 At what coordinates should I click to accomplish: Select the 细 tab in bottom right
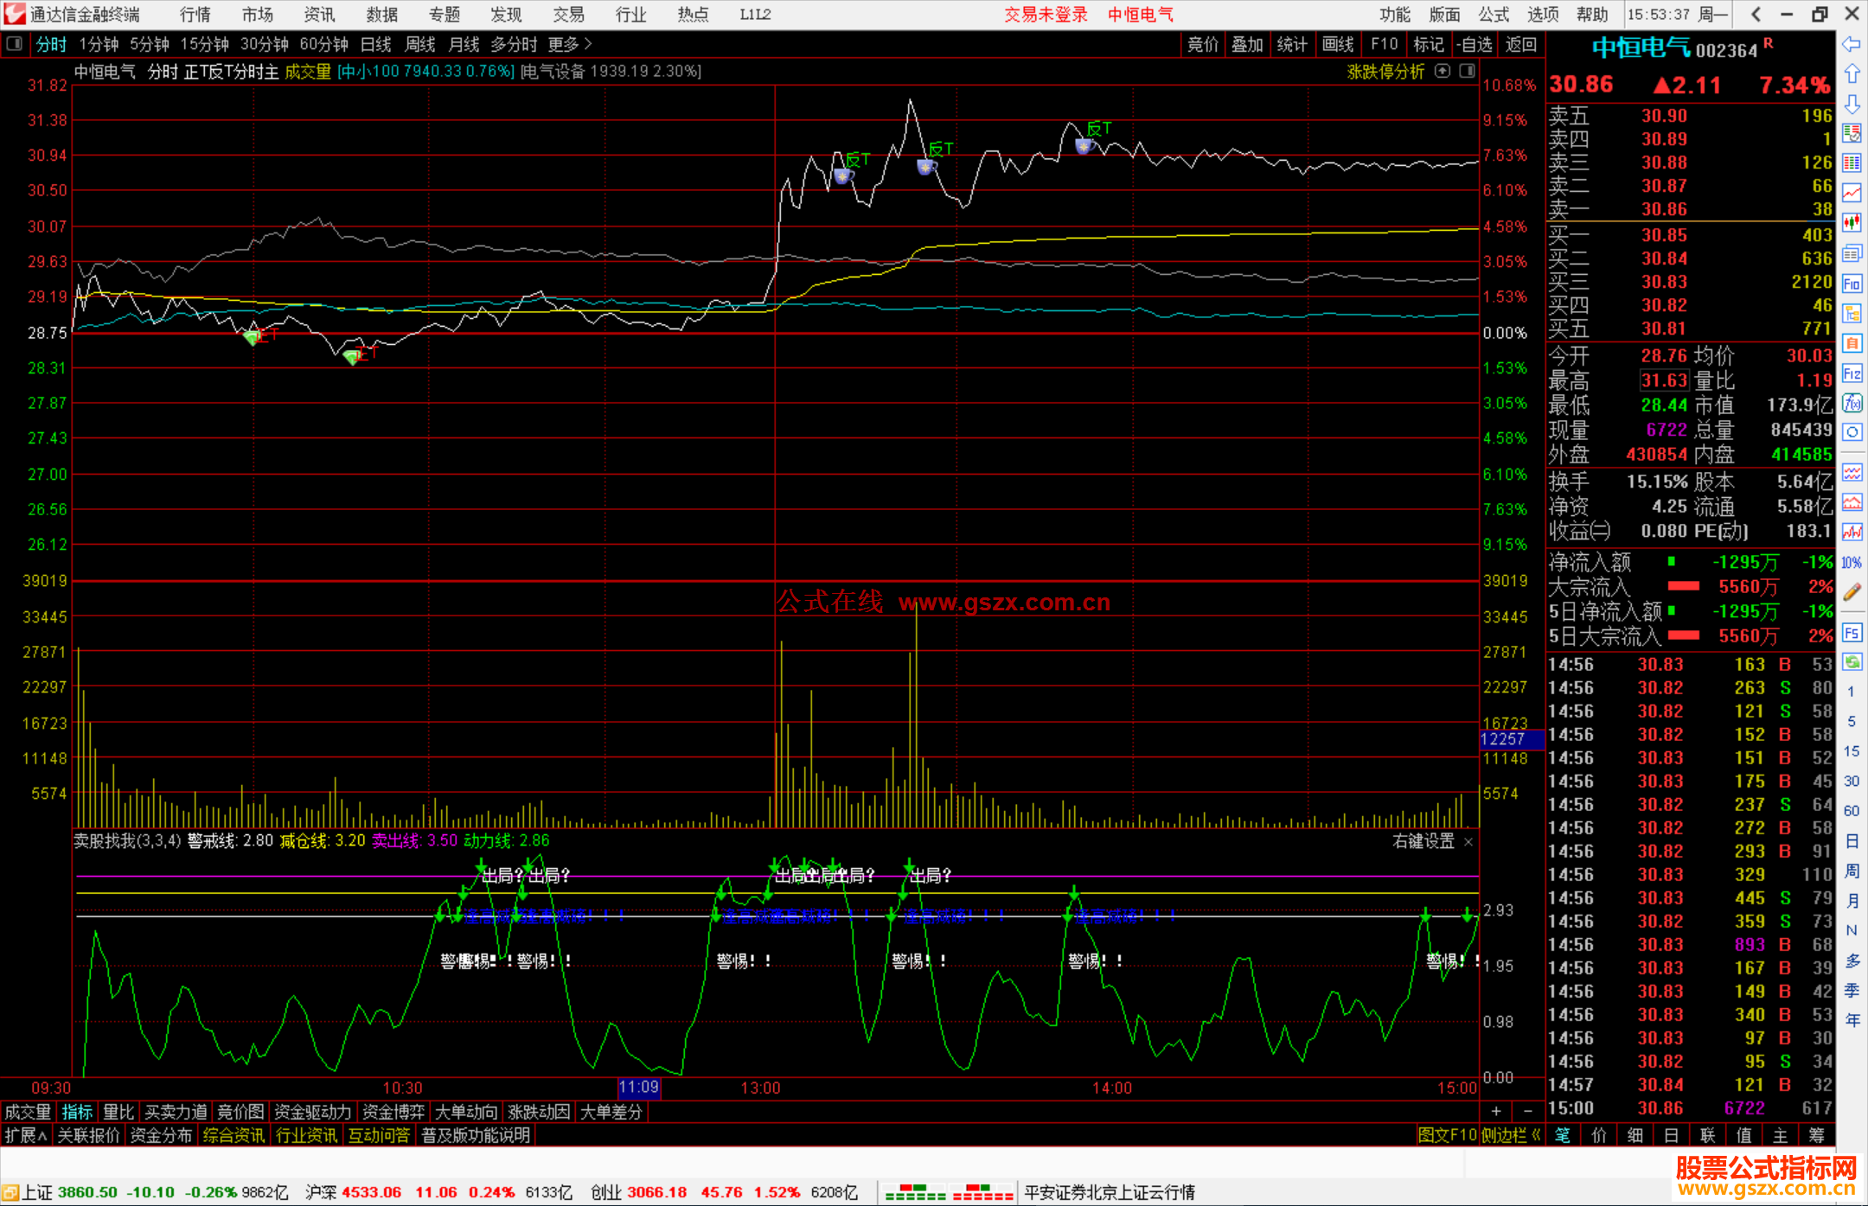tap(1635, 1135)
